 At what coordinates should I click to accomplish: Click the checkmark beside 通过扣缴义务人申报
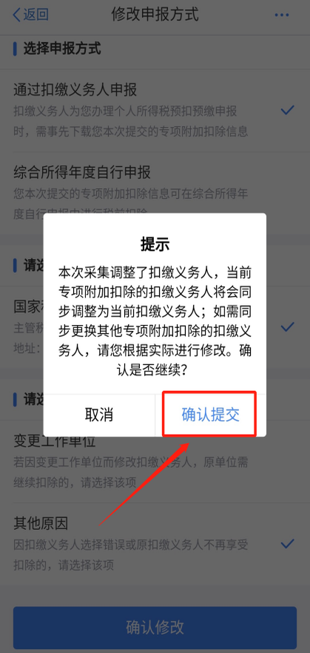pyautogui.click(x=287, y=110)
